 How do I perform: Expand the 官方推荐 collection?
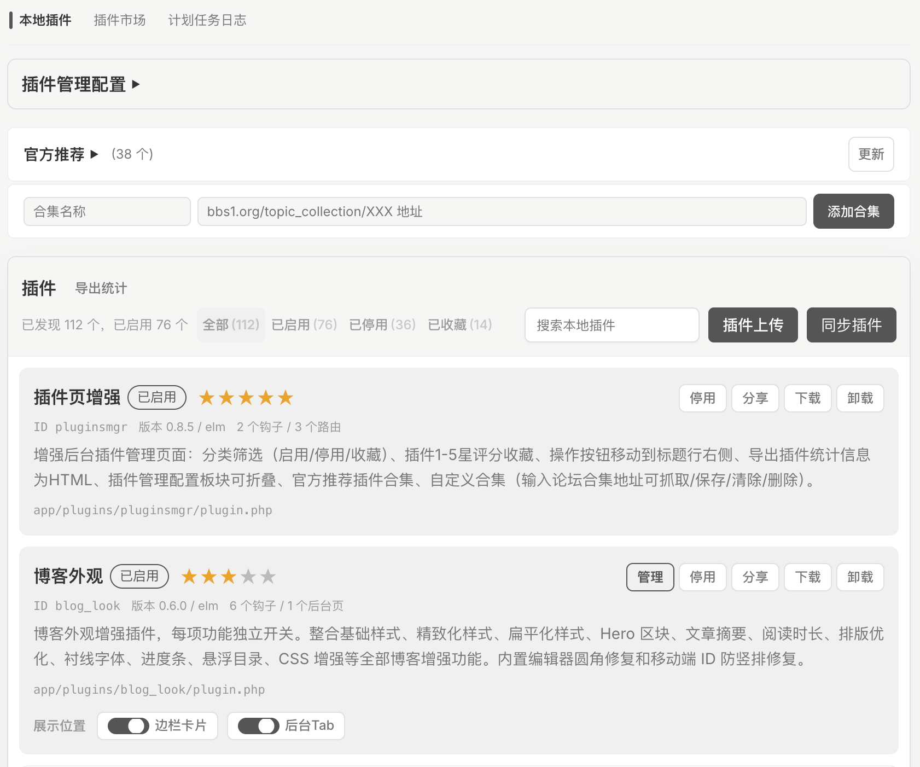click(x=61, y=154)
